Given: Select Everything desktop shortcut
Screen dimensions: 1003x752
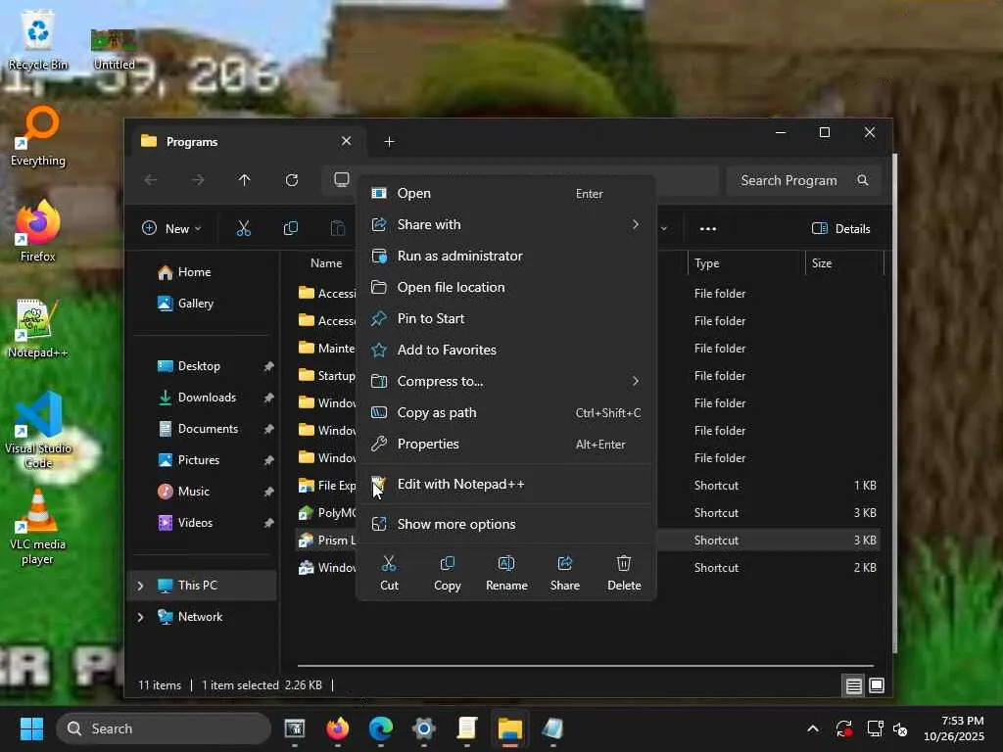Looking at the screenshot, I should 38,135.
